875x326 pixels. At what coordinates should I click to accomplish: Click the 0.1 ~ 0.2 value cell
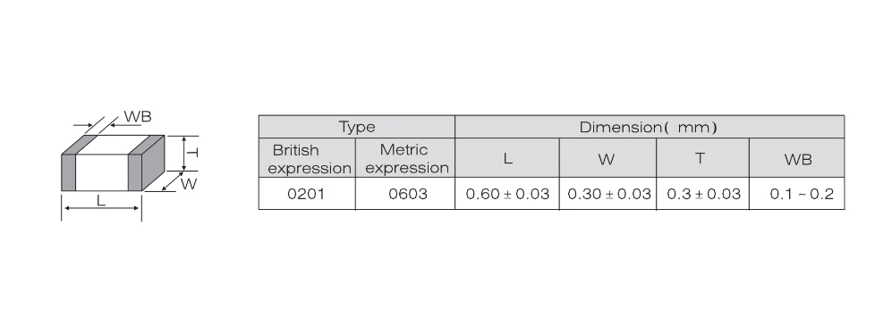[x=797, y=194]
